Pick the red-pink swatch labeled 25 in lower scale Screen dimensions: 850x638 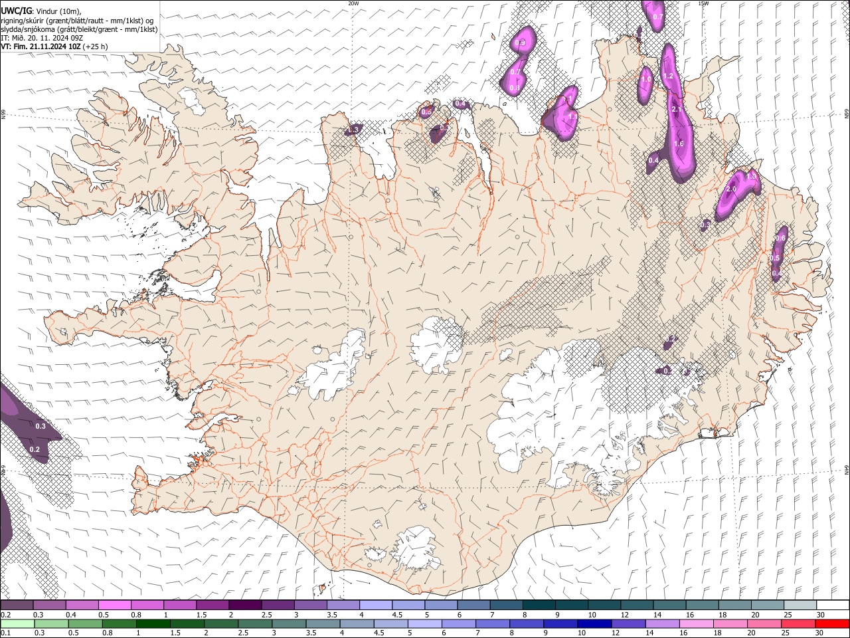click(798, 624)
